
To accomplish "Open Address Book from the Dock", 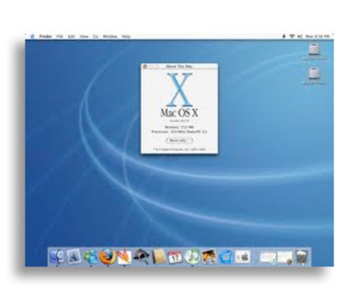I will tap(158, 257).
